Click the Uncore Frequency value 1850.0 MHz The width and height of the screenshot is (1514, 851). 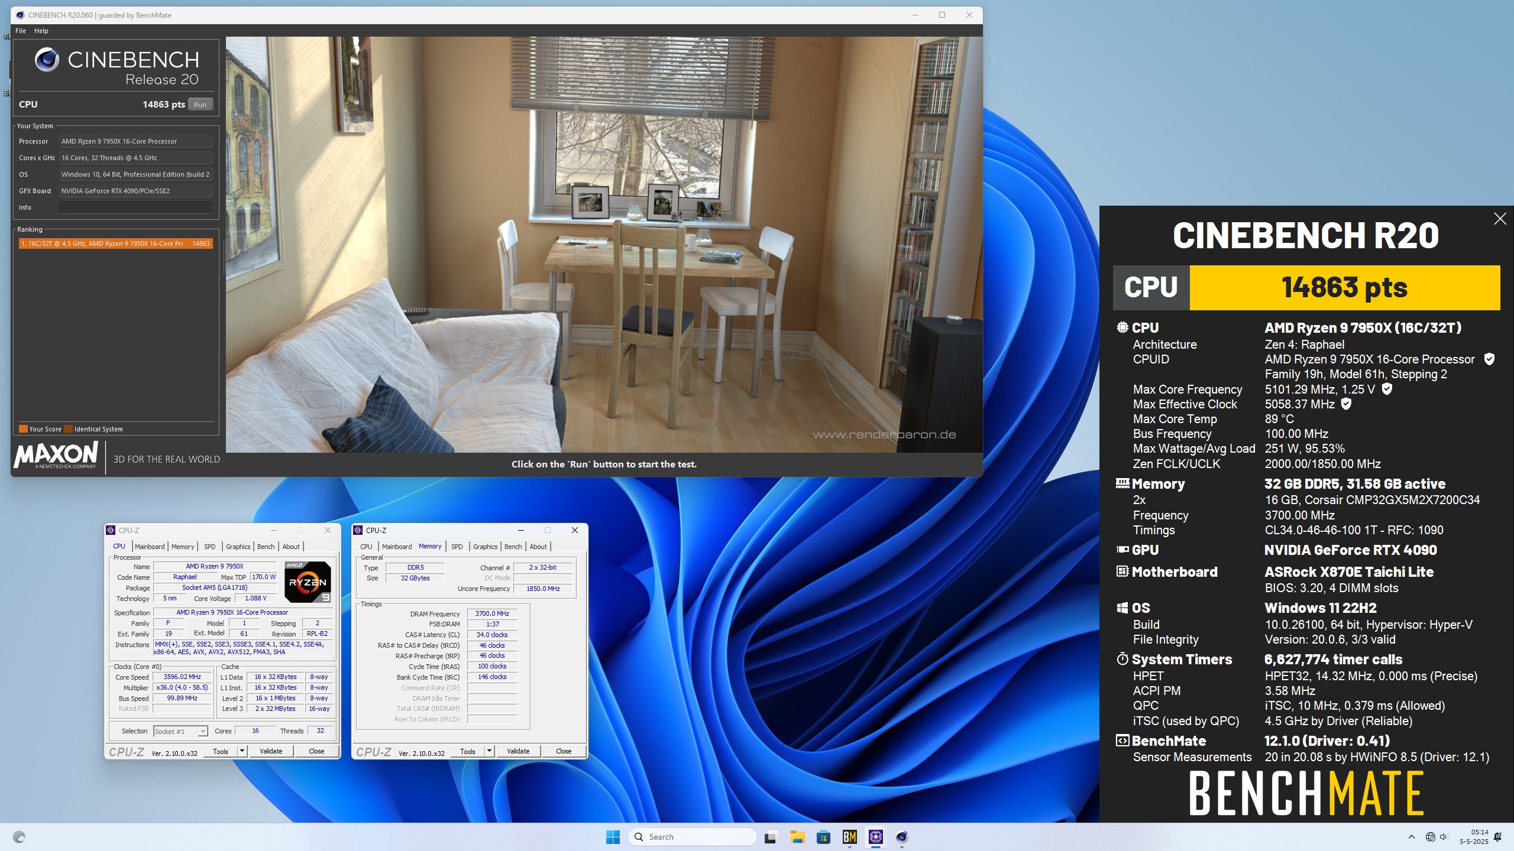click(x=543, y=589)
